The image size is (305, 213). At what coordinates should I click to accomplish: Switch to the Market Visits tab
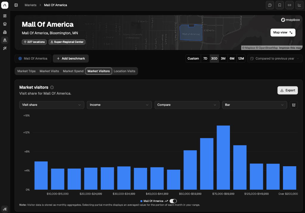[x=49, y=71]
